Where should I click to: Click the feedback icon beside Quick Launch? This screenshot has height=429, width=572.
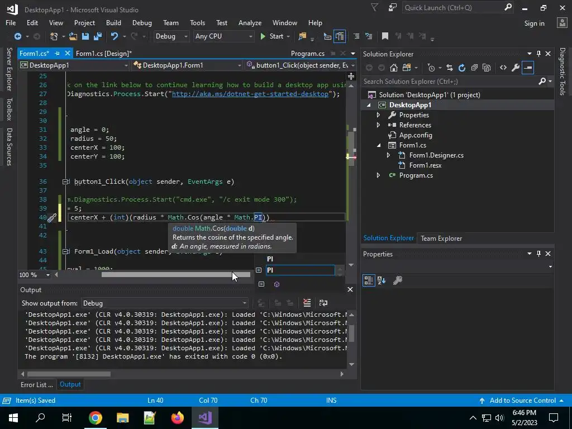click(393, 7)
